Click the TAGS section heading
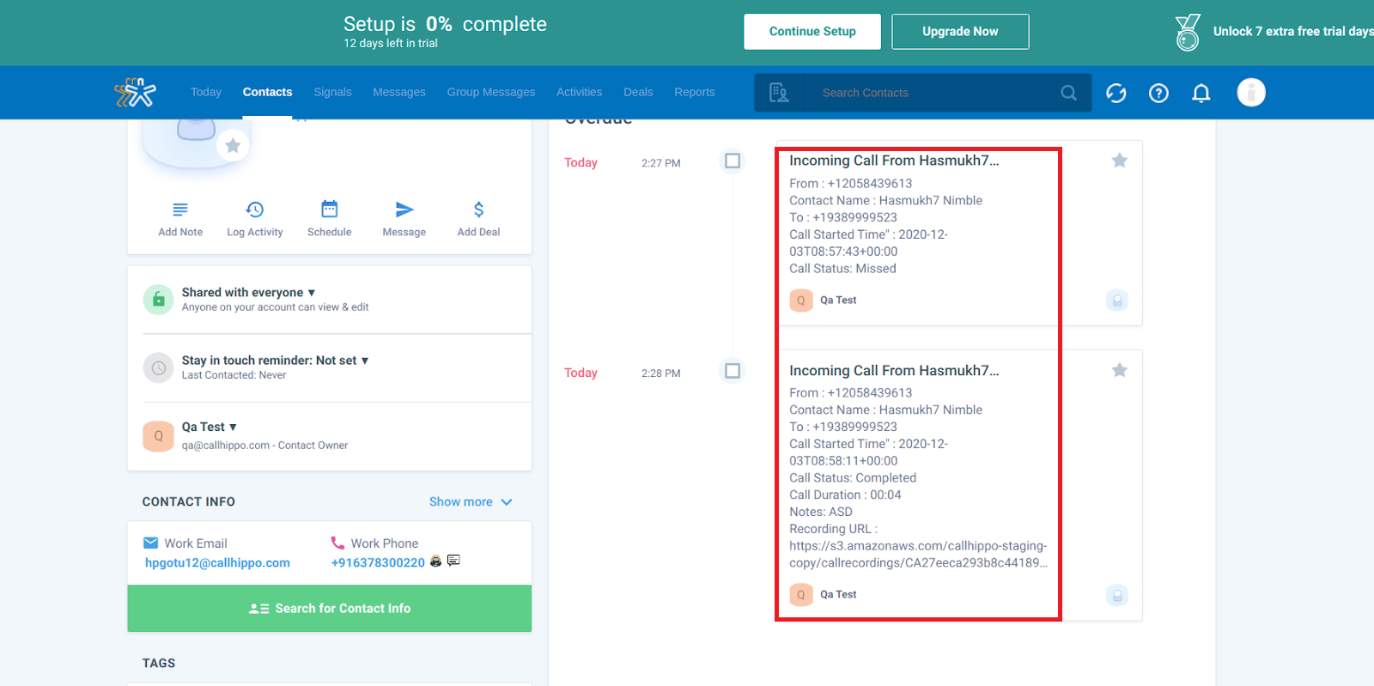Image resolution: width=1374 pixels, height=686 pixels. [159, 663]
